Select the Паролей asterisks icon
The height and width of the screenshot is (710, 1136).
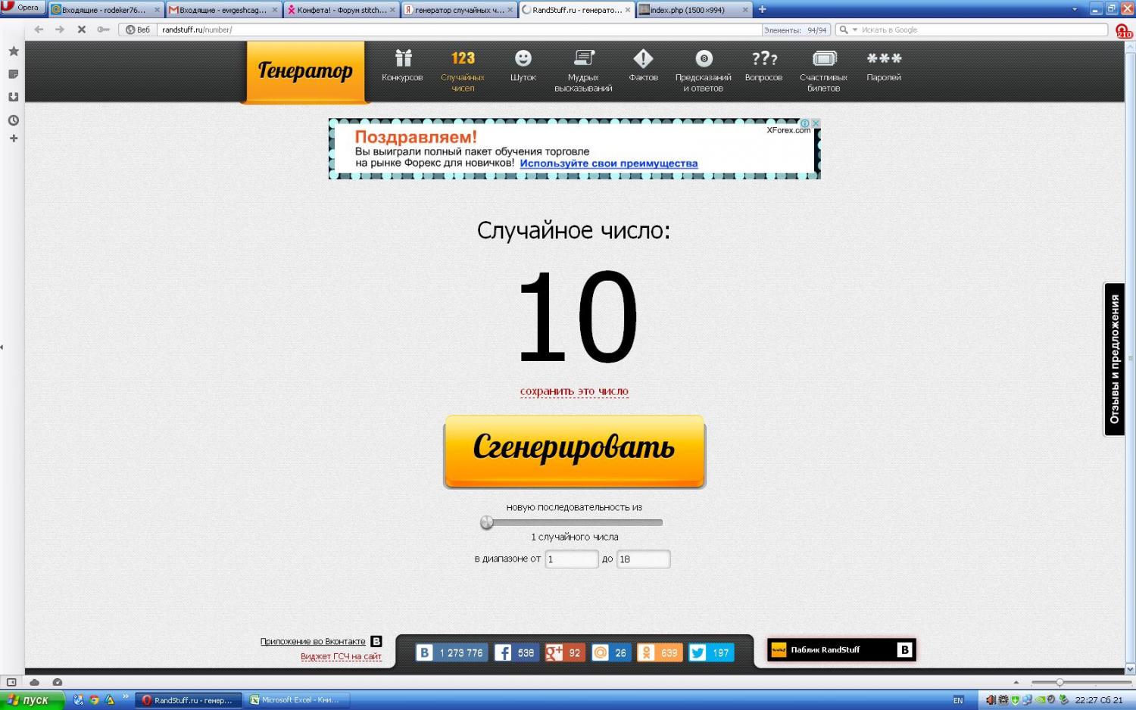pos(884,58)
